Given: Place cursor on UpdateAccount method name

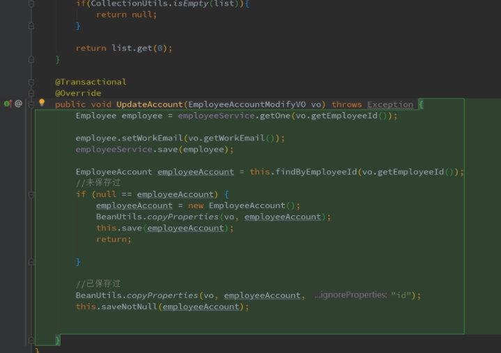Looking at the screenshot, I should point(150,104).
